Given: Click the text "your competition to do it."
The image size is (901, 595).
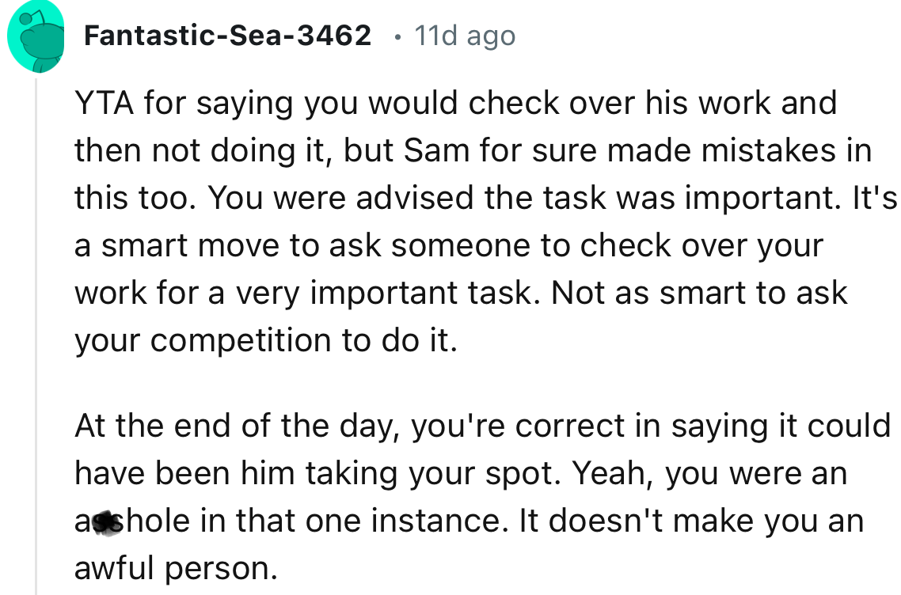Looking at the screenshot, I should [x=266, y=340].
